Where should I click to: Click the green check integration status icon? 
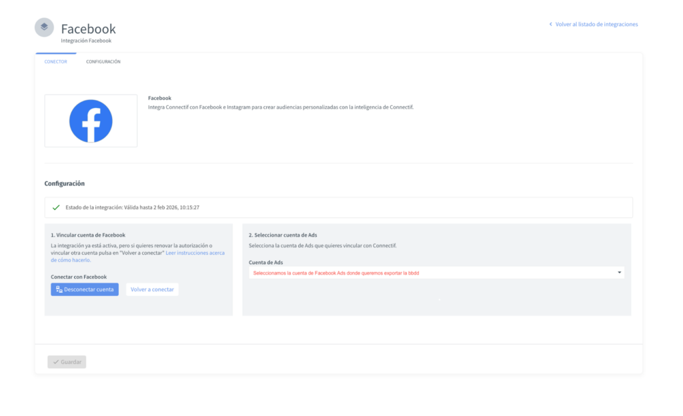pyautogui.click(x=56, y=207)
